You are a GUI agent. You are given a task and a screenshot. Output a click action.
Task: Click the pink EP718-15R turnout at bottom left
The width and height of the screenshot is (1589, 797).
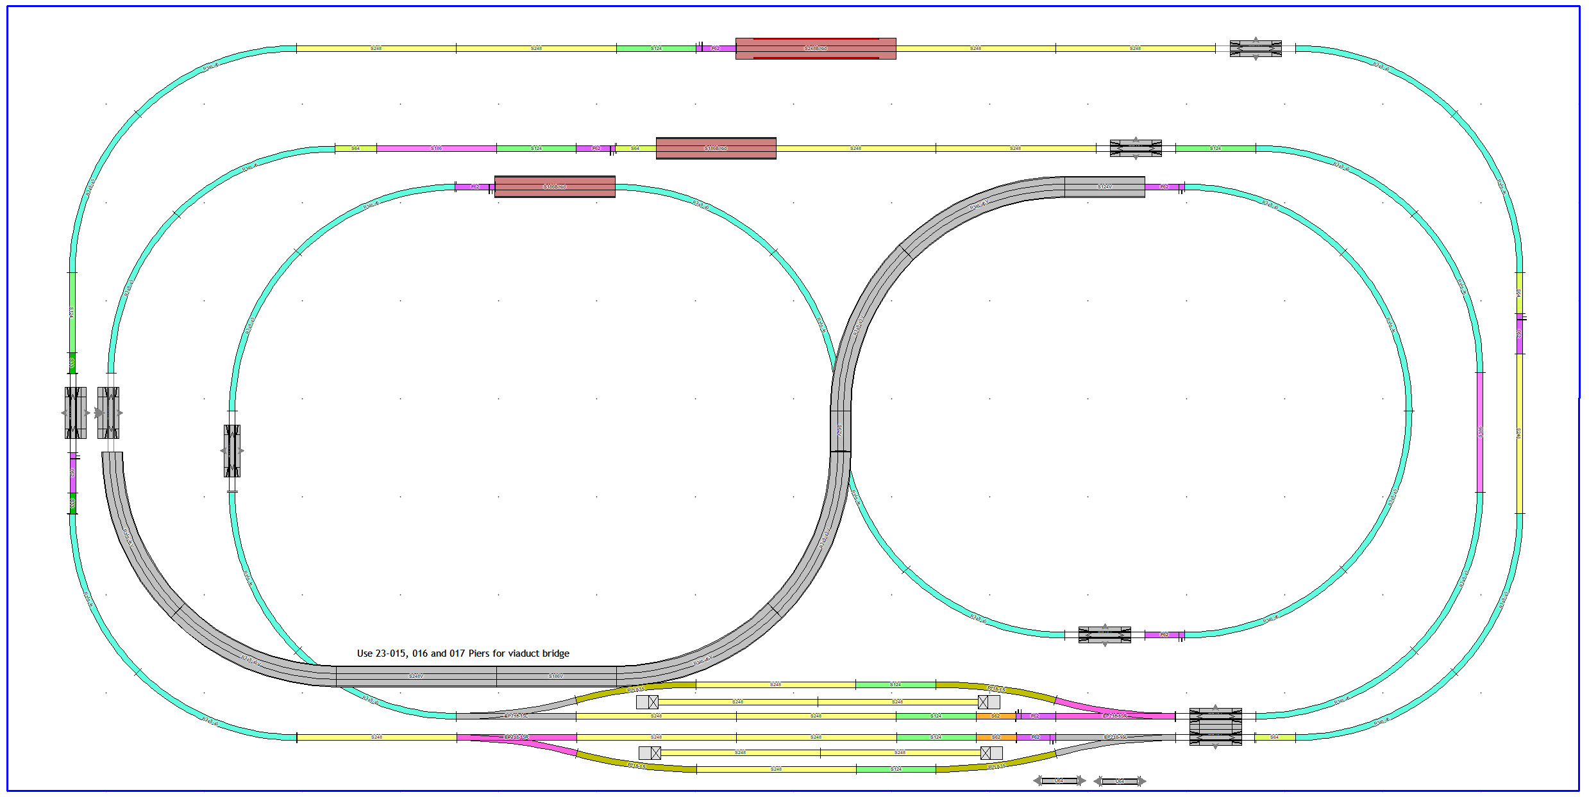tap(516, 738)
